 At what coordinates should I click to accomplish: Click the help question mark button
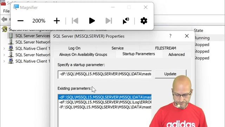pyautogui.click(x=170, y=36)
